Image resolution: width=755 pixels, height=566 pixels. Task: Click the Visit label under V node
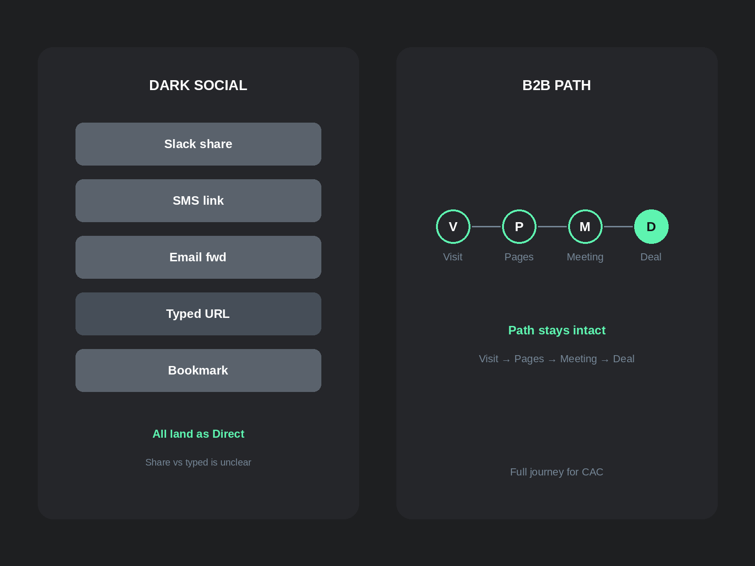pos(453,257)
